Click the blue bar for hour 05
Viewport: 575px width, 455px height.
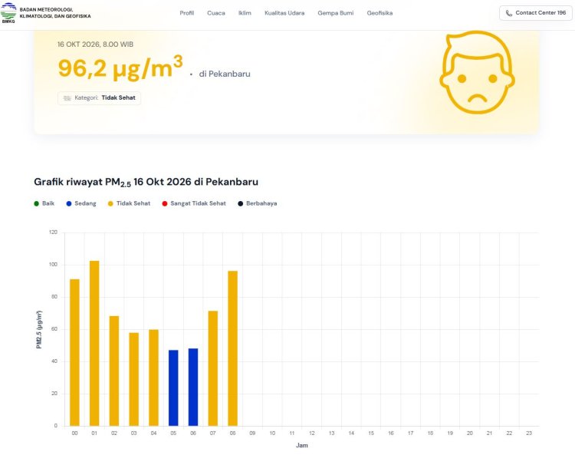pos(173,387)
